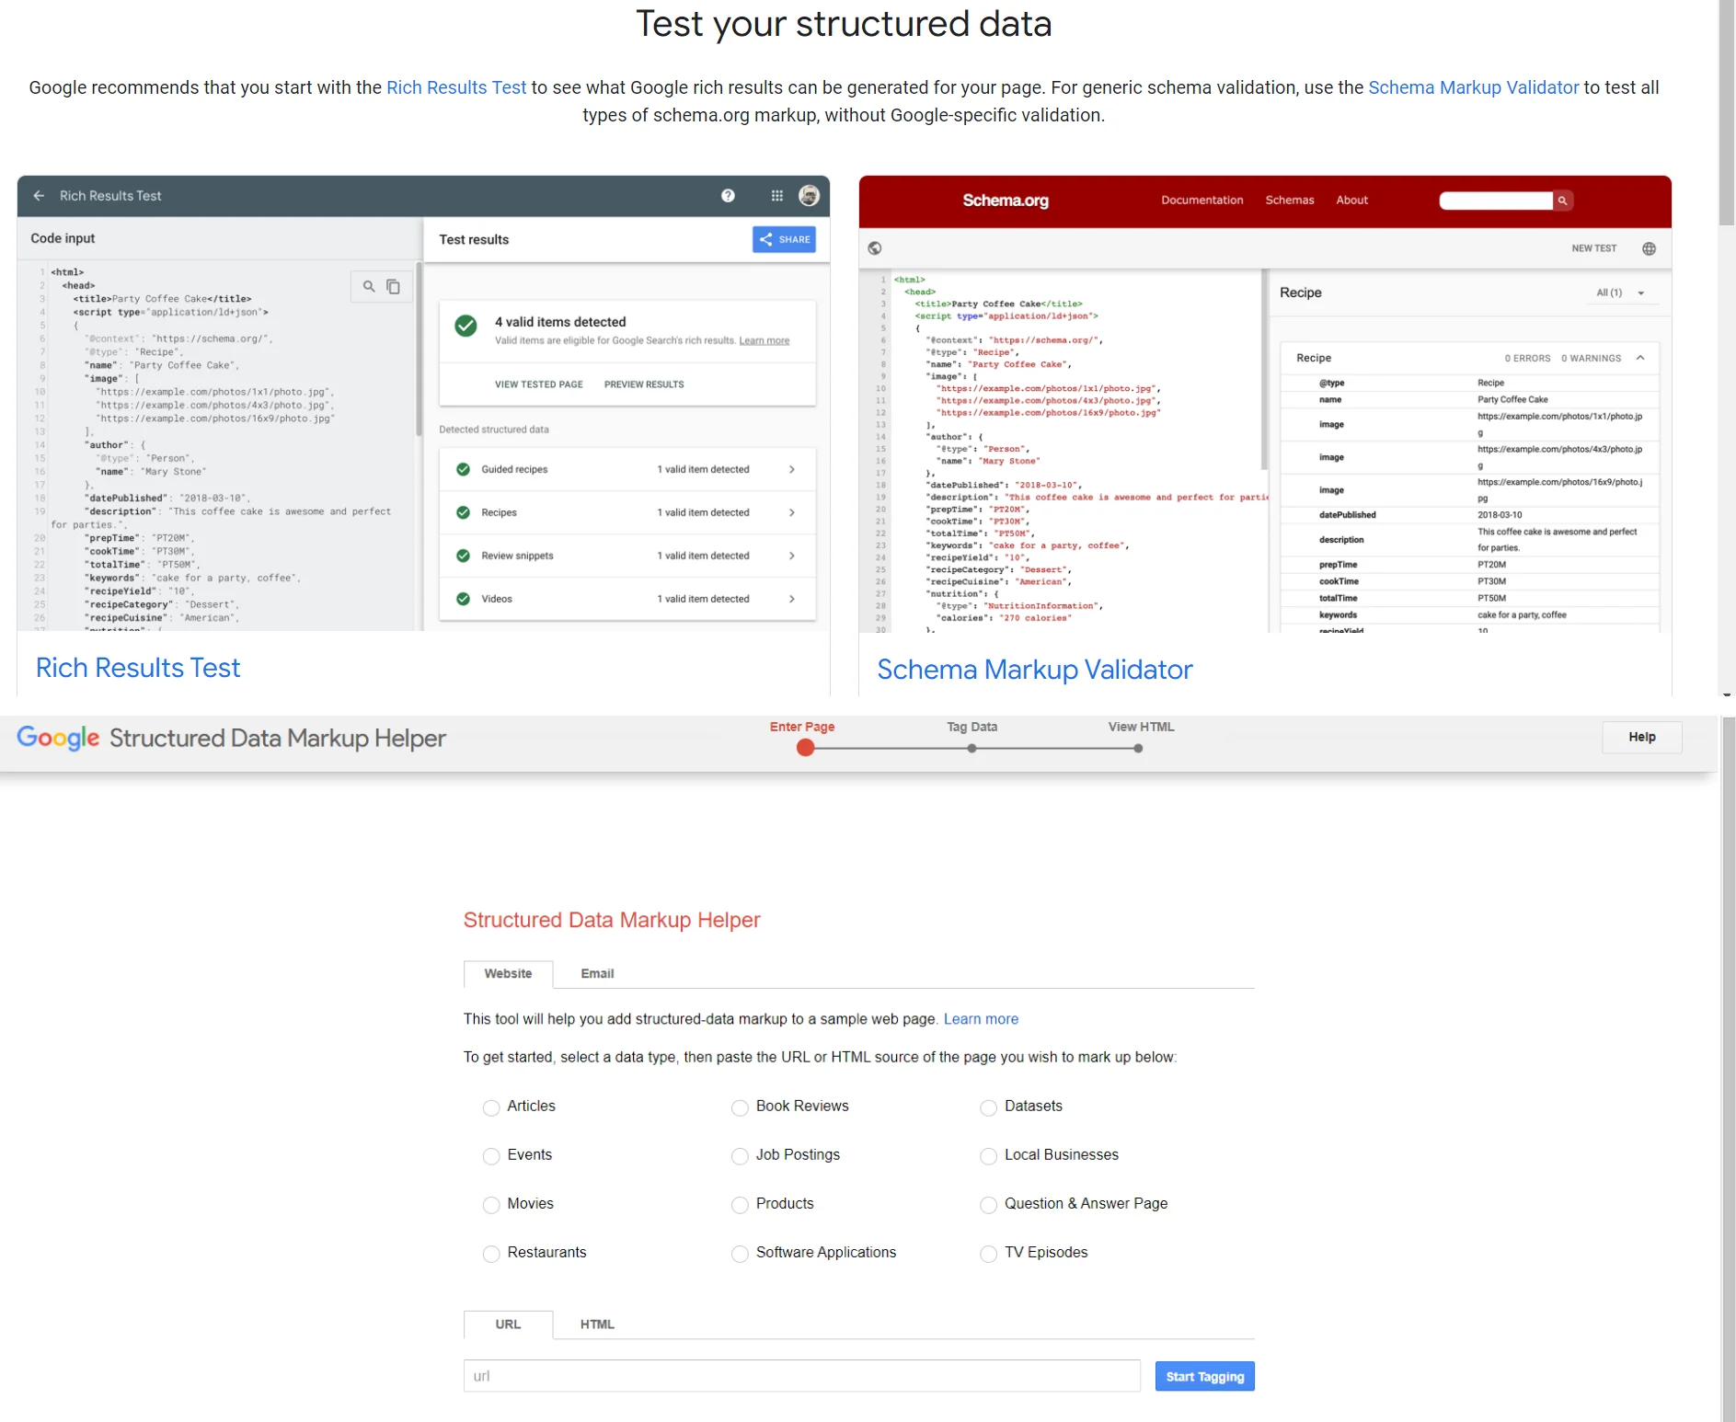
Task: Click the user profile avatar
Action: click(810, 195)
